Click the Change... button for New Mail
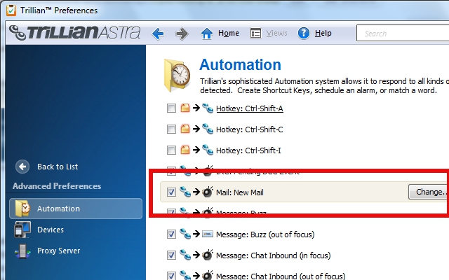The image size is (449, 280). click(429, 192)
